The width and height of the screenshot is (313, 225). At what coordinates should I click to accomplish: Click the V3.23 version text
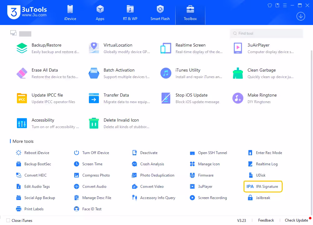coord(241,220)
